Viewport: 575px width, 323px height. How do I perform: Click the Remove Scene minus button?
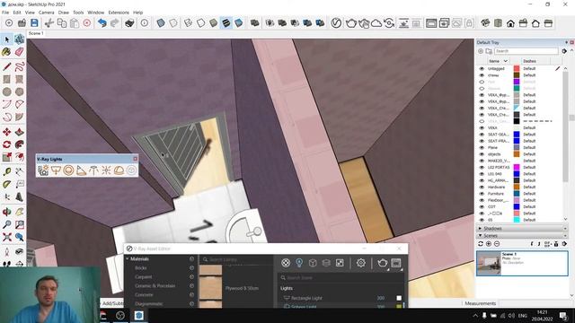[x=497, y=244]
